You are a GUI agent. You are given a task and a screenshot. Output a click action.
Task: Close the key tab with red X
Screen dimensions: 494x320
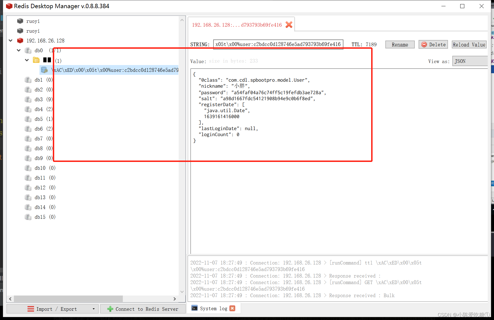click(x=289, y=25)
